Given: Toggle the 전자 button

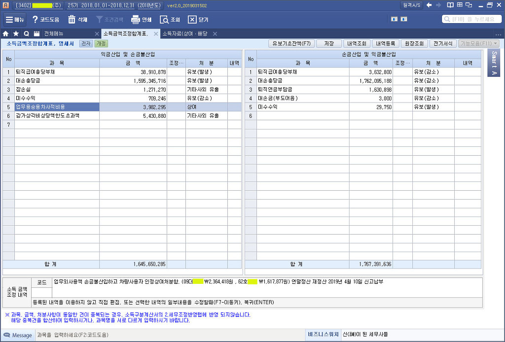Looking at the screenshot, I should 86,43.
